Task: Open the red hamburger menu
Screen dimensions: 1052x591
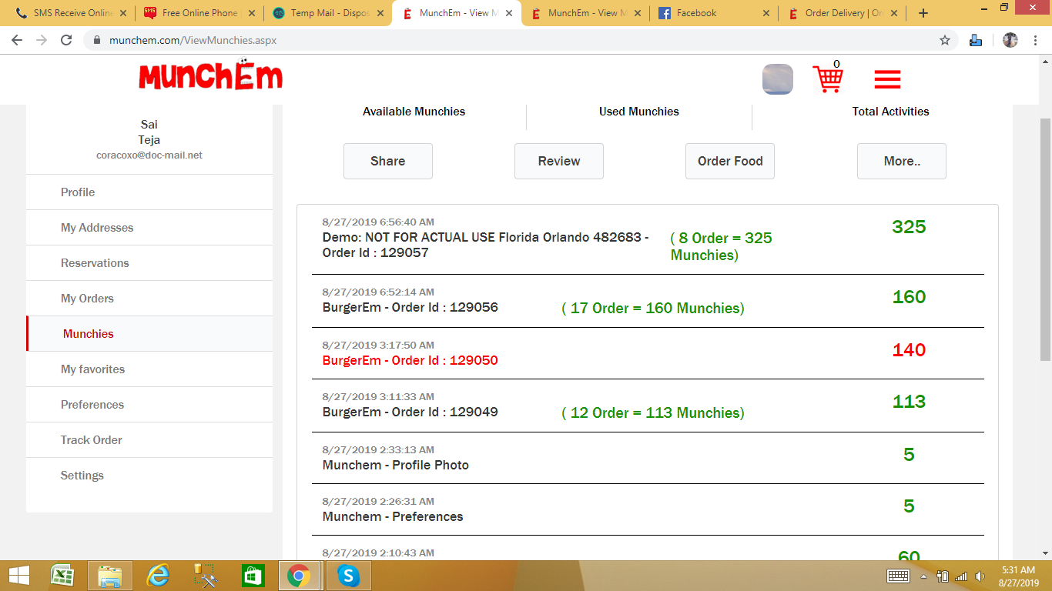Action: [887, 79]
